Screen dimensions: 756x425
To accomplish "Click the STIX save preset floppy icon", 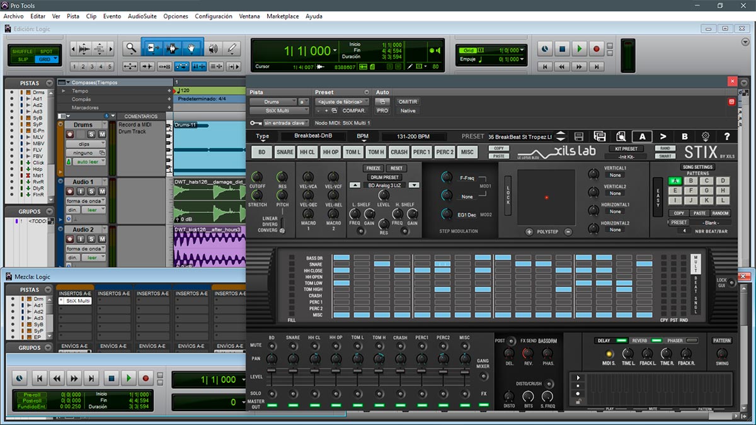I will coord(579,137).
